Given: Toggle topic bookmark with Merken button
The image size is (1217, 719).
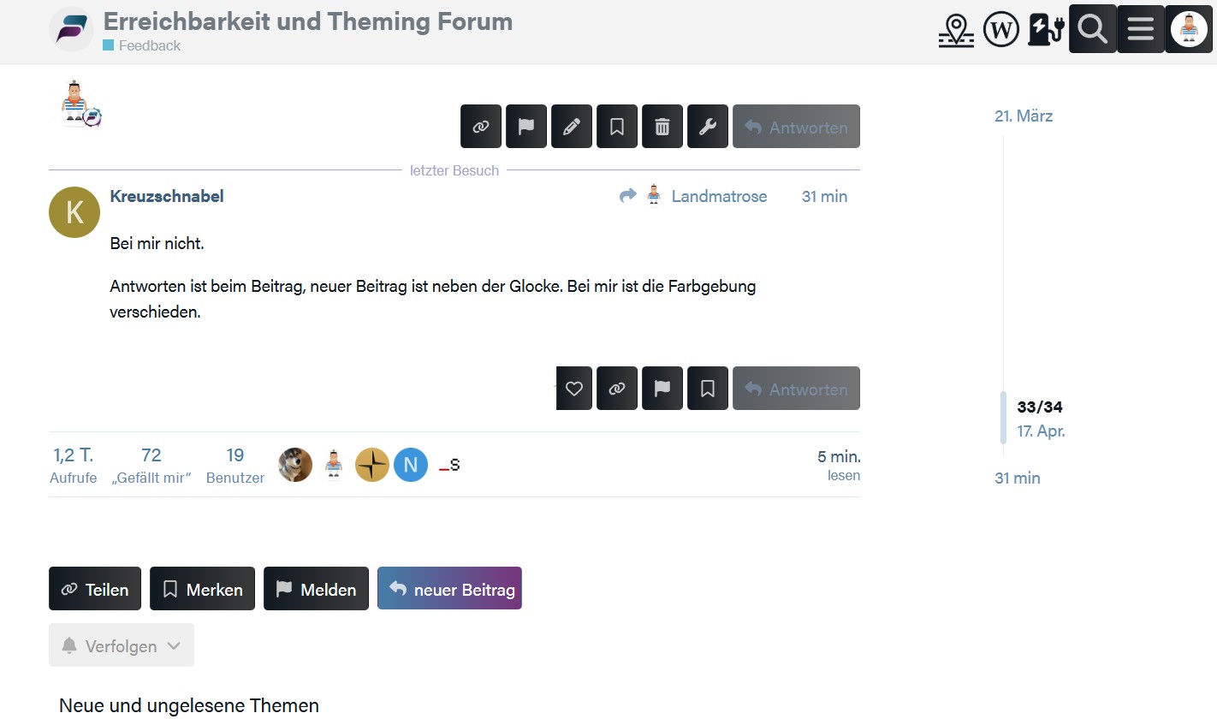Looking at the screenshot, I should [202, 589].
